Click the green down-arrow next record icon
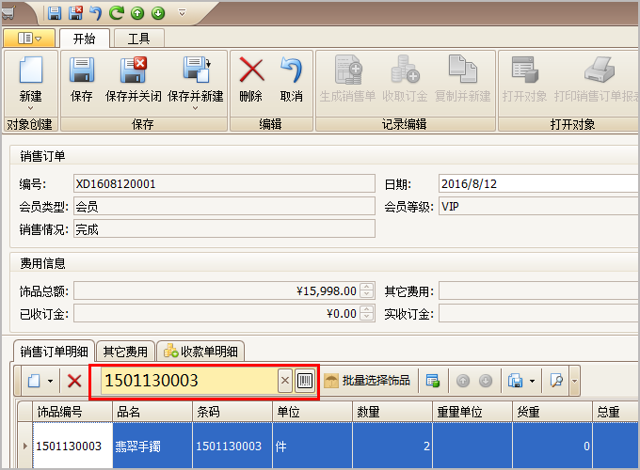 (158, 13)
